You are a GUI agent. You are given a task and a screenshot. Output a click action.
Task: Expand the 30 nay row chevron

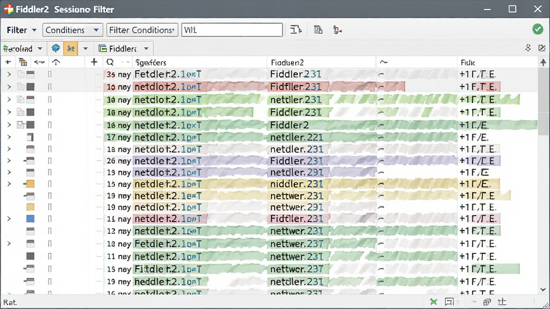pyautogui.click(x=9, y=100)
